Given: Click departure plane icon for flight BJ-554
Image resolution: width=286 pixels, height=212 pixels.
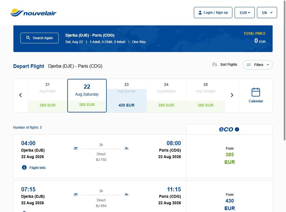Looking at the screenshot, I should 76,194.
